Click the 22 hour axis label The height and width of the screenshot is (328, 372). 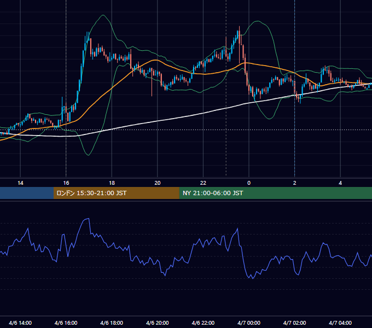click(x=203, y=183)
